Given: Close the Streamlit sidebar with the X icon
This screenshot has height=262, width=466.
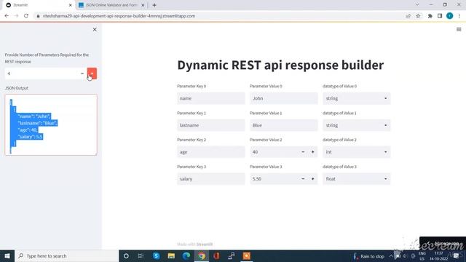Looking at the screenshot, I should click(x=95, y=30).
